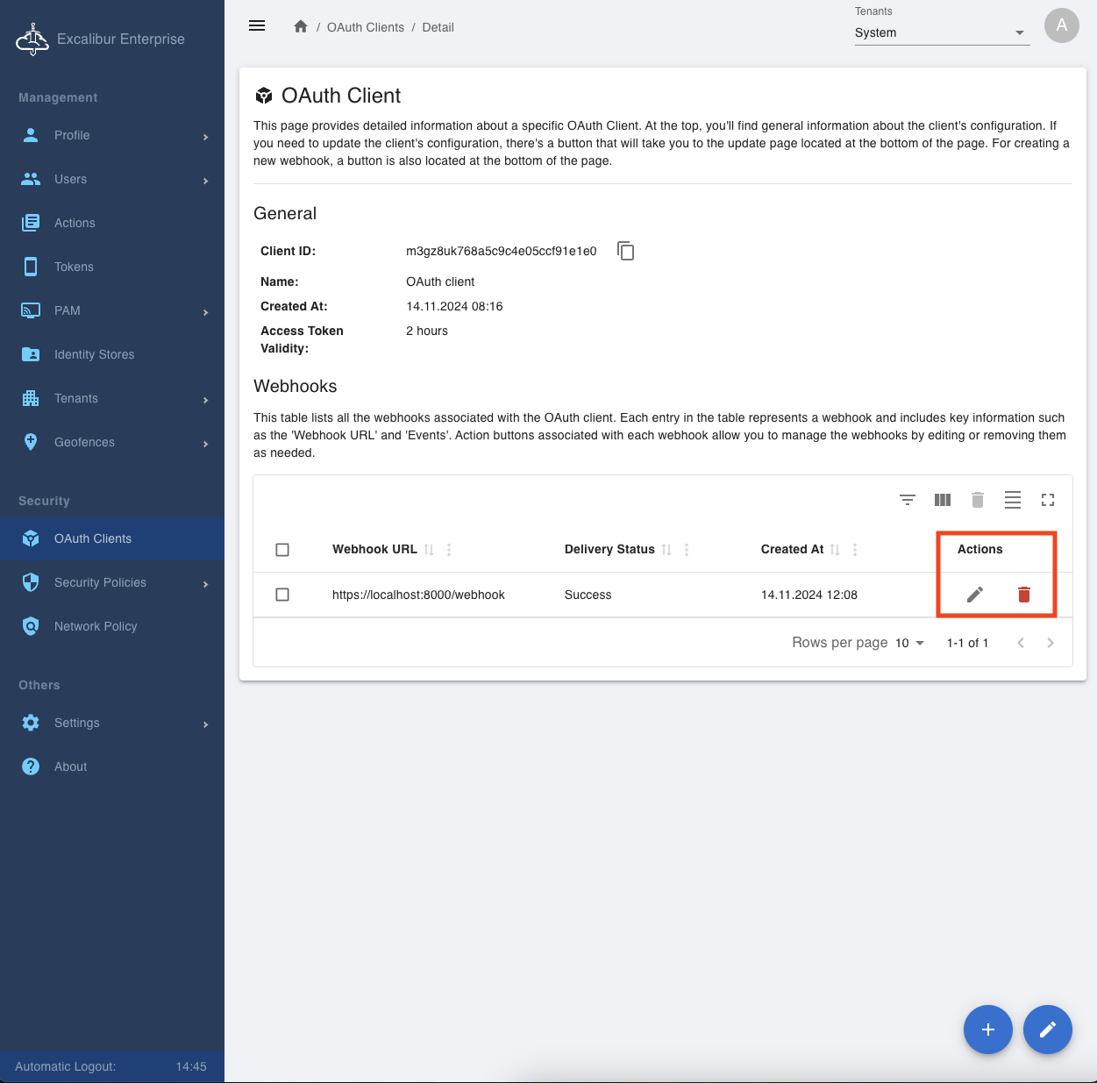The image size is (1097, 1083).
Task: Click the red delete webhook trash icon
Action: [1023, 595]
